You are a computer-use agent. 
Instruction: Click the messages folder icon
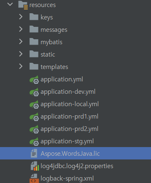click(34, 29)
